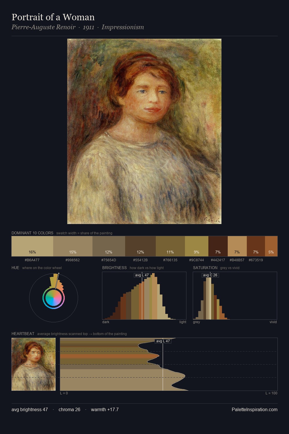The width and height of the screenshot is (289, 434).
Task: Click the hex label #55412B
Action: 140,260
